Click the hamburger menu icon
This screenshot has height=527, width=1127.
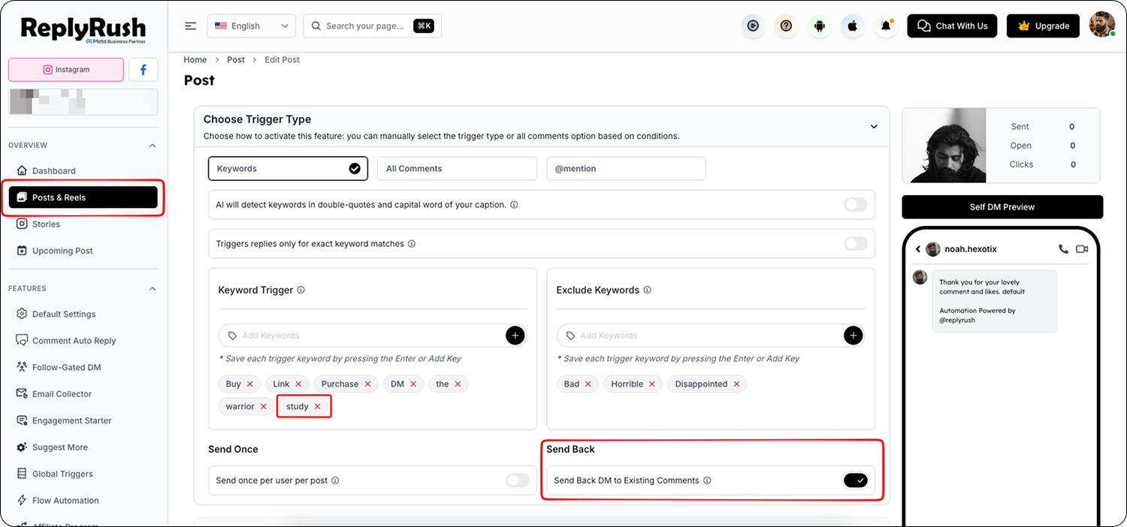point(191,26)
